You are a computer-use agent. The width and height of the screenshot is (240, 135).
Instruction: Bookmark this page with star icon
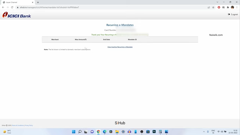(x=213, y=7)
